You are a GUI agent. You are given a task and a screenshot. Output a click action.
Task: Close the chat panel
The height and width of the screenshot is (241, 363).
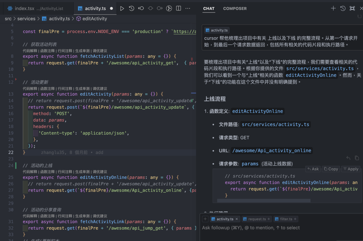361,8
